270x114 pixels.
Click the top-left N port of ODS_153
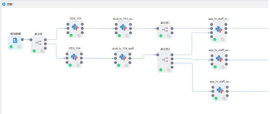pyautogui.click(x=68, y=24)
